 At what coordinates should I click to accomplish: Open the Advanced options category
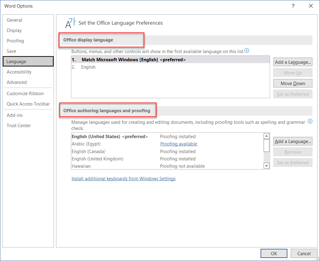pos(28,82)
